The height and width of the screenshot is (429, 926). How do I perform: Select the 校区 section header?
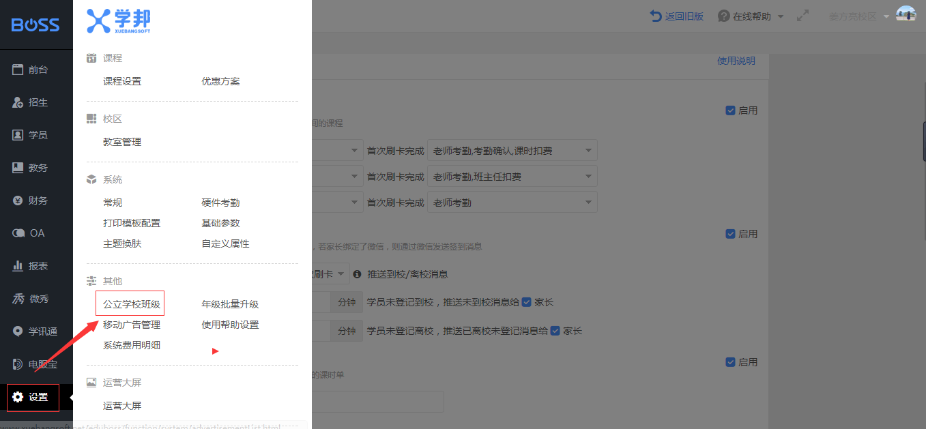coord(113,119)
